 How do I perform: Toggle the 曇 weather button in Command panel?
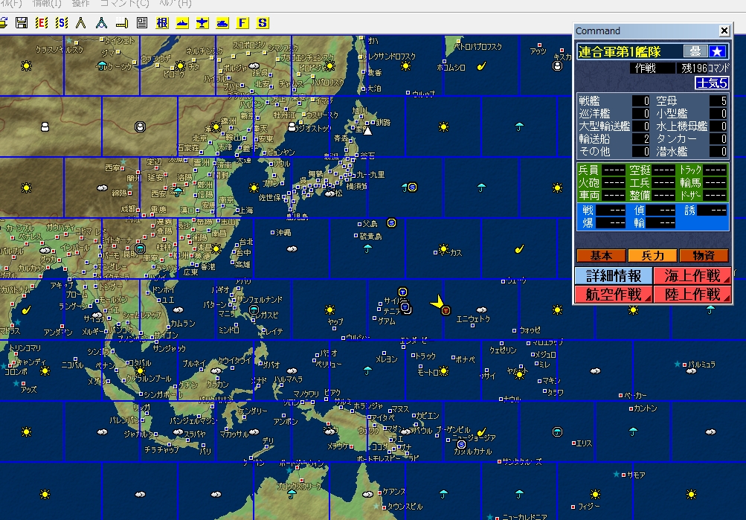(x=695, y=51)
